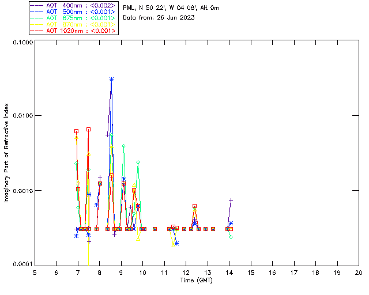The height and width of the screenshot is (295, 369).
Task: Click the x-axis tick label 20
Action: coord(359,273)
